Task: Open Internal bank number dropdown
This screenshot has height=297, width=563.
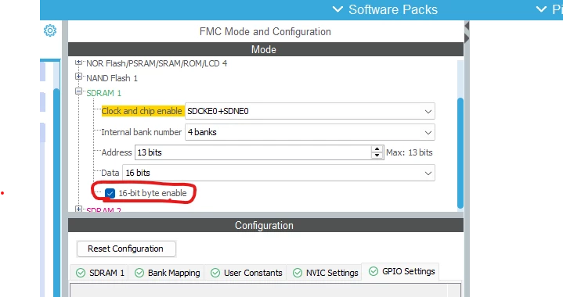Action: [x=310, y=132]
